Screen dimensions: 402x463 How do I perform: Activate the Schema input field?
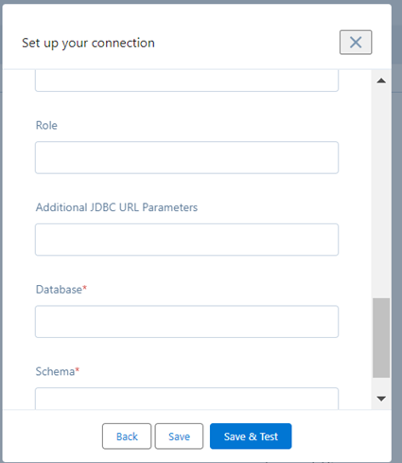coord(186,399)
